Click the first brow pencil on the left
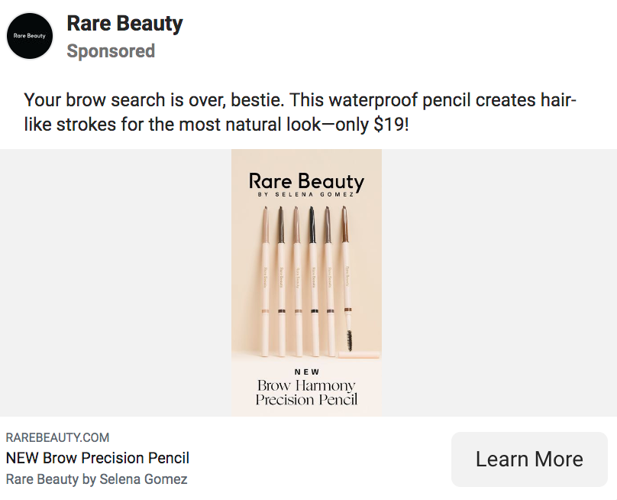 pos(265,283)
